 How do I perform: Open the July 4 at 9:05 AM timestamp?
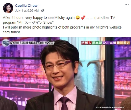[x=27, y=11]
